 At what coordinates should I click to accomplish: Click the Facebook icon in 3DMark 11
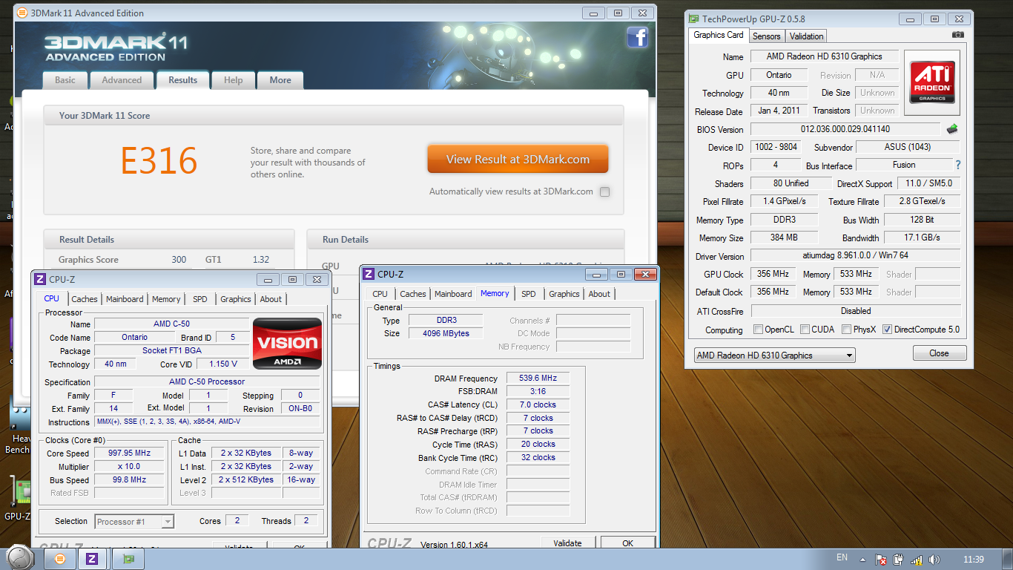point(637,37)
